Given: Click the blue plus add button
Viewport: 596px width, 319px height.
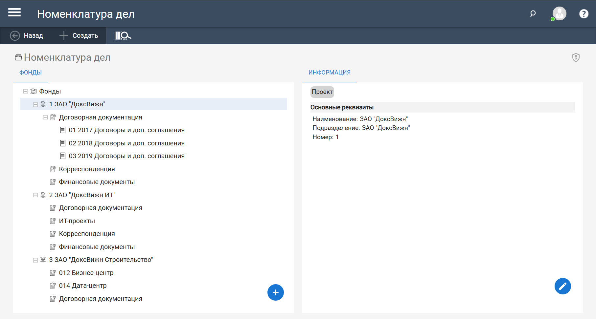Looking at the screenshot, I should (x=275, y=292).
